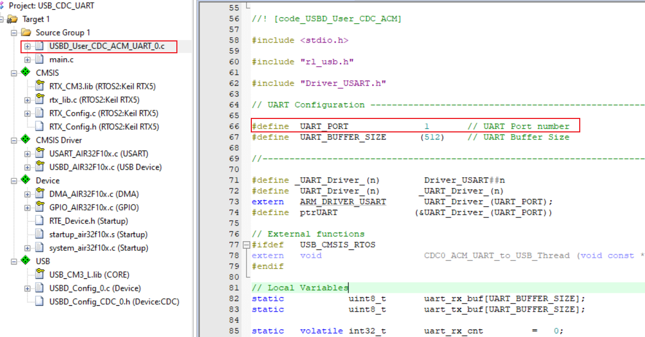Image resolution: width=645 pixels, height=337 pixels.
Task: Click USBD_Config_0.c file icon
Action: click(39, 288)
